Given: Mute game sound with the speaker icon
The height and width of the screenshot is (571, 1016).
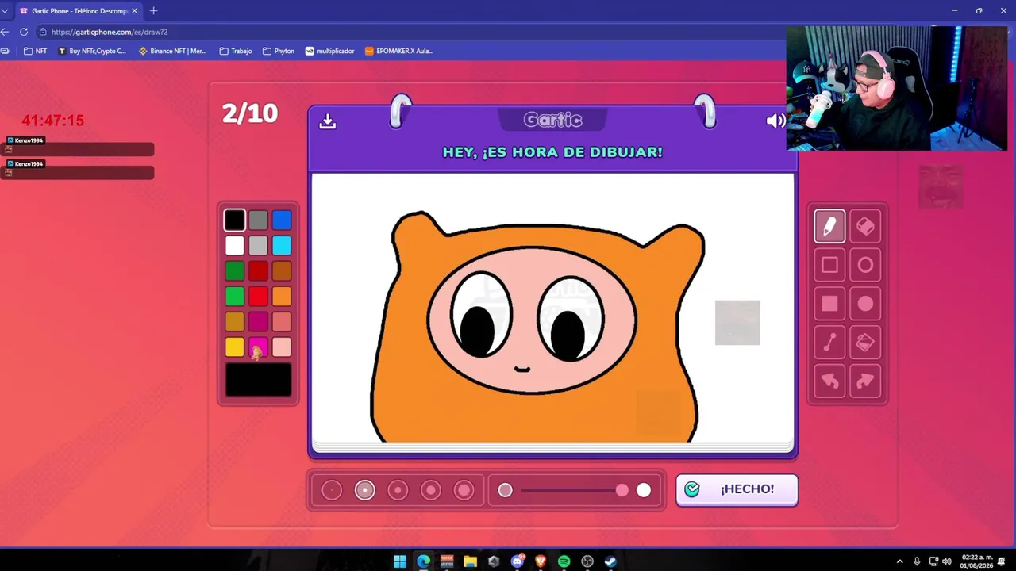Looking at the screenshot, I should pos(776,121).
